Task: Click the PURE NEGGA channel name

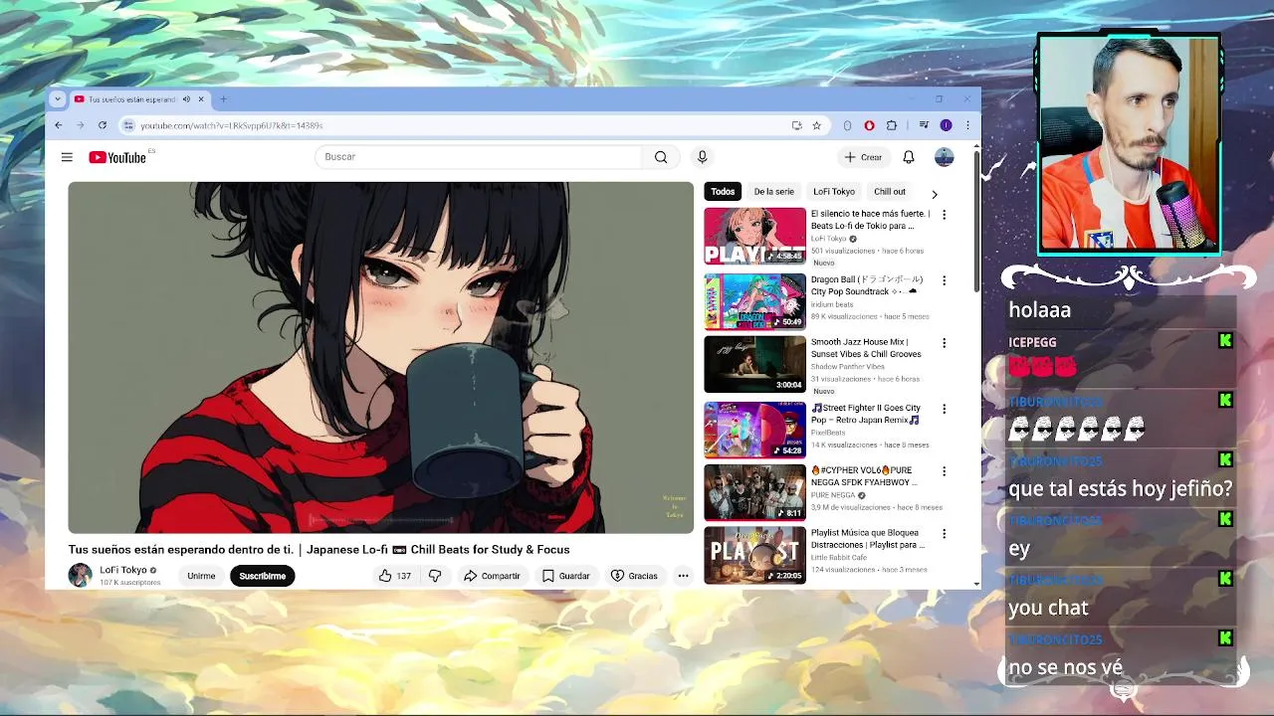Action: pos(833,495)
